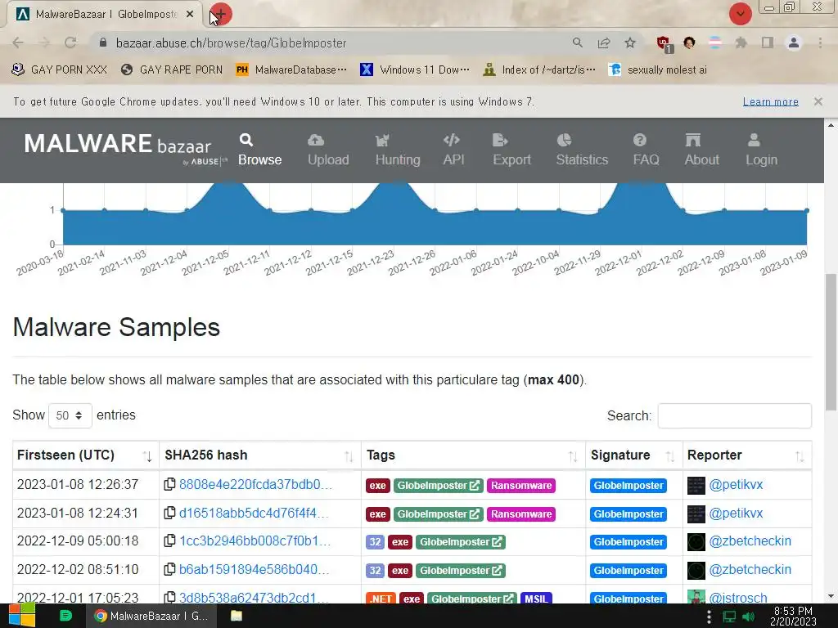Close the MalwareBazaar tab
Screen dimensions: 838x628
190,15
